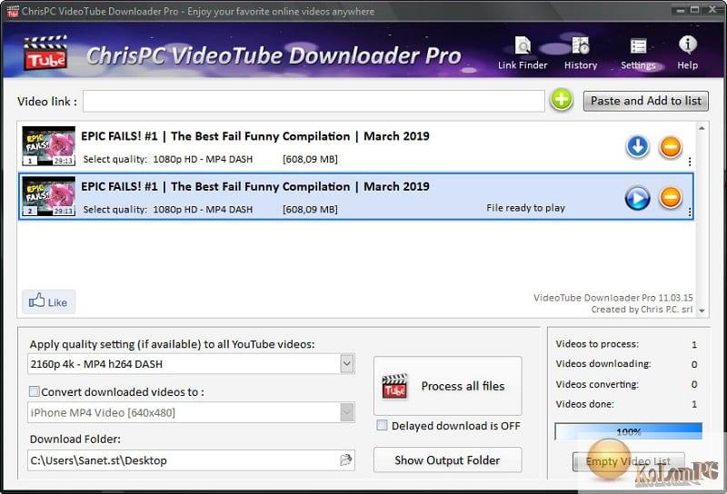This screenshot has width=727, height=494.
Task: Change quality for first video 1080p HD entry
Action: (203, 159)
